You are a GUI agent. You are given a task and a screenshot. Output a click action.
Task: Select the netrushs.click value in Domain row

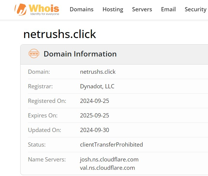pyautogui.click(x=98, y=72)
